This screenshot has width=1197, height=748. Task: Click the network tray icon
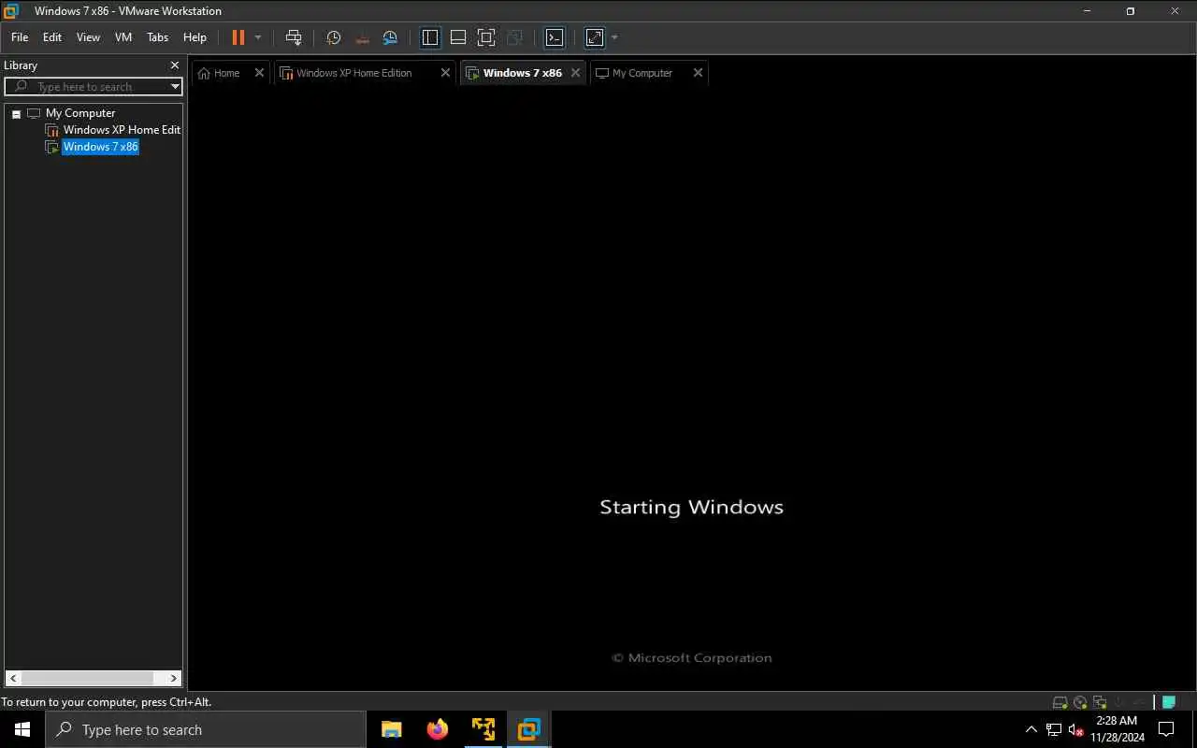[1054, 729]
